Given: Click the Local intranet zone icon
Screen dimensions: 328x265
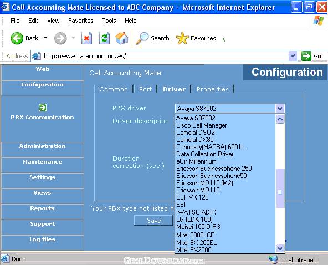Looking at the screenshot, I should (273, 259).
